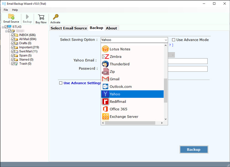Select the Lotus Notes icon in list

tap(105, 49)
